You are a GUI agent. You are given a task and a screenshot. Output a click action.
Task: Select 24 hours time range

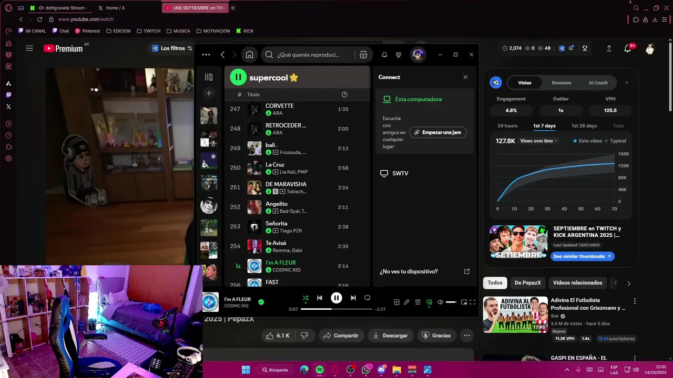pos(507,126)
